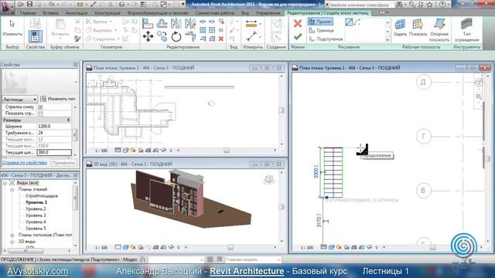The width and height of the screenshot is (495, 278).
Task: Open the Лестницы type dropdown
Action: coord(20,100)
